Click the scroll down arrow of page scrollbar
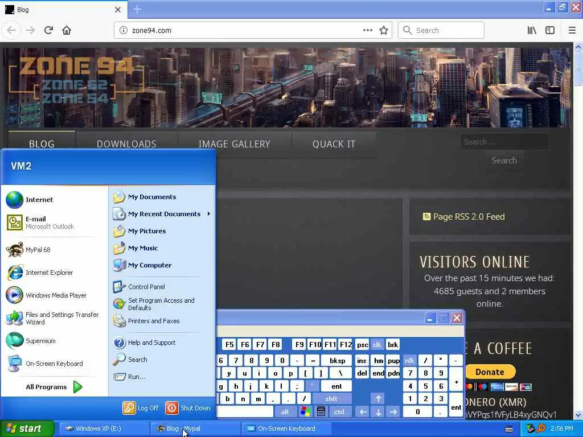This screenshot has width=583, height=437. [x=578, y=415]
